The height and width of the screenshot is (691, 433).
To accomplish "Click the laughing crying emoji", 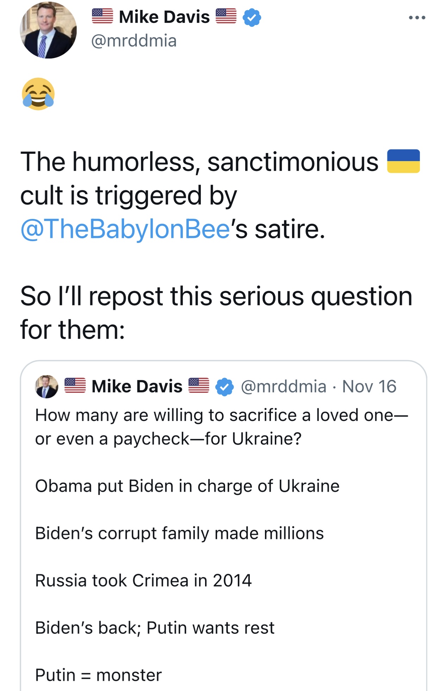I will pyautogui.click(x=38, y=94).
